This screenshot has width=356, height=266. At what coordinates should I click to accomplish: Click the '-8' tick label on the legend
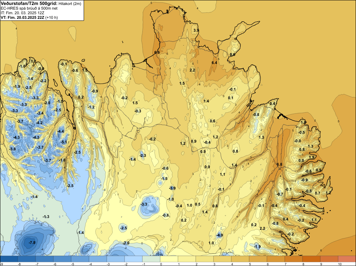click(20, 264)
